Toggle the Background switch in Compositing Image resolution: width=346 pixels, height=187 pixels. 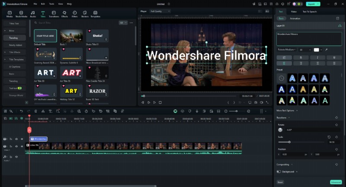click(279, 171)
